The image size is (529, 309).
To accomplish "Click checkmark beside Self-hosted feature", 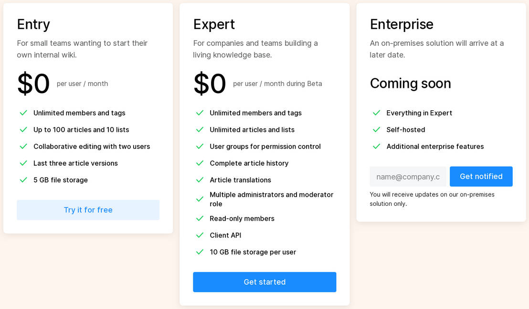I will 376,130.
